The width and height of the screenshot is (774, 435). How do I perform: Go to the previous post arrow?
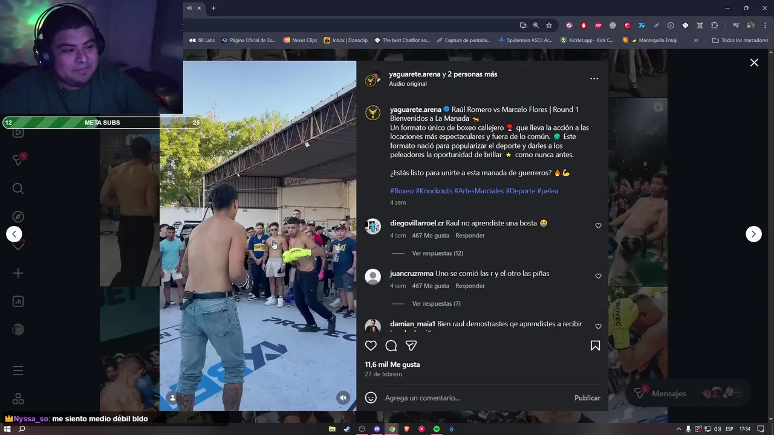point(14,234)
